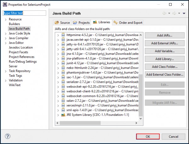The image size is (189, 144).
Task: Click the jar icon of serializer-2.7.2.jar
Action: click(63, 82)
